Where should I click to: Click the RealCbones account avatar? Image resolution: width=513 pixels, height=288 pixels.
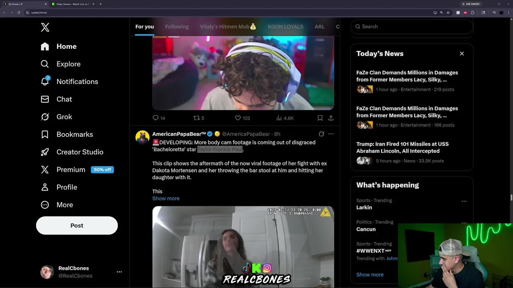click(x=47, y=272)
